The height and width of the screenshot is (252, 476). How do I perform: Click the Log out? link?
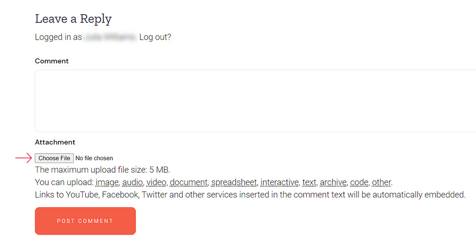tap(155, 37)
